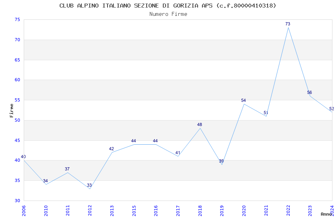Click x-axis year 2018
Image resolution: width=336 pixels, height=218 pixels.
pyautogui.click(x=200, y=210)
